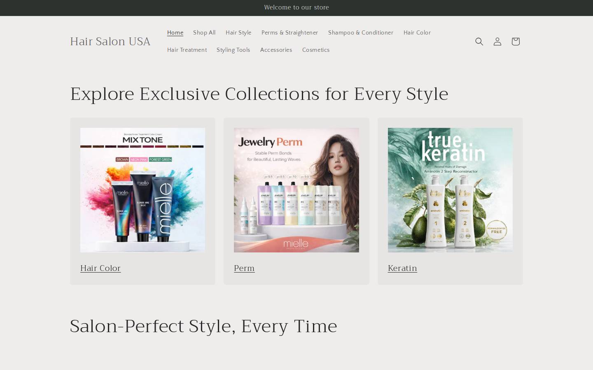The image size is (593, 370).
Task: Click the Hair Salon USA store logo
Action: click(x=110, y=42)
